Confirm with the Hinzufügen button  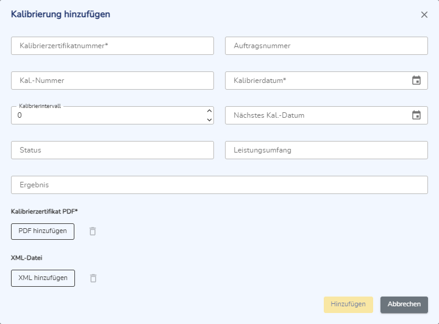(x=348, y=304)
